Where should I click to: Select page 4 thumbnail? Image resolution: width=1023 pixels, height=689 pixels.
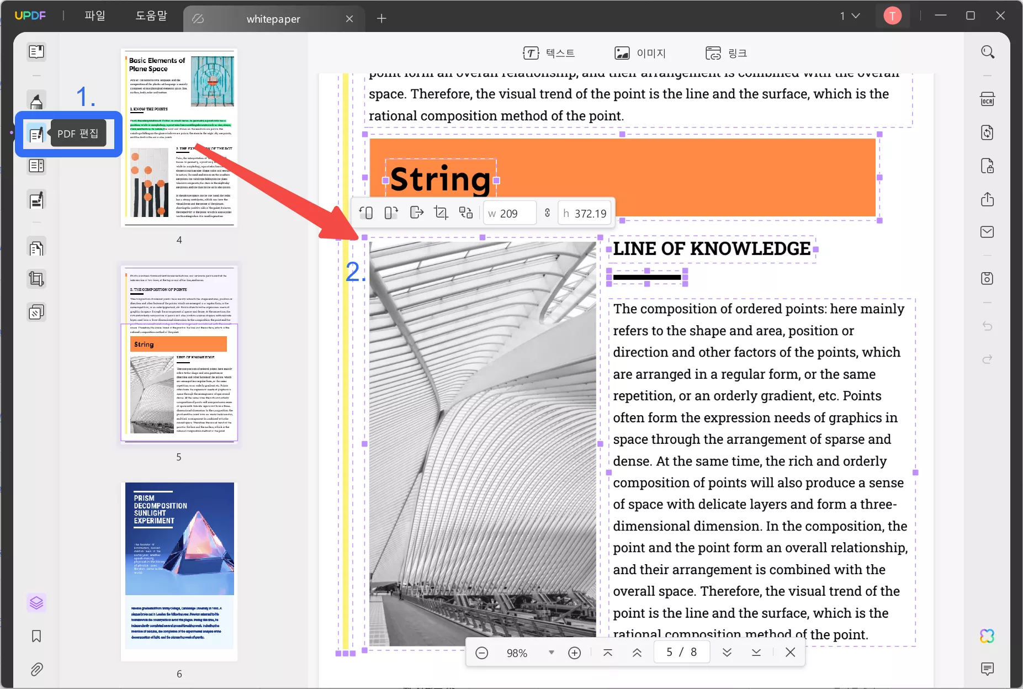click(x=179, y=137)
